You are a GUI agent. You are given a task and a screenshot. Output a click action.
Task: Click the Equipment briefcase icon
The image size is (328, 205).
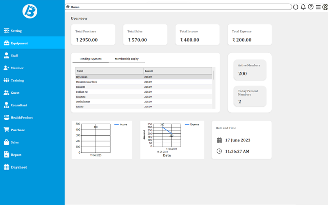pyautogui.click(x=7, y=43)
